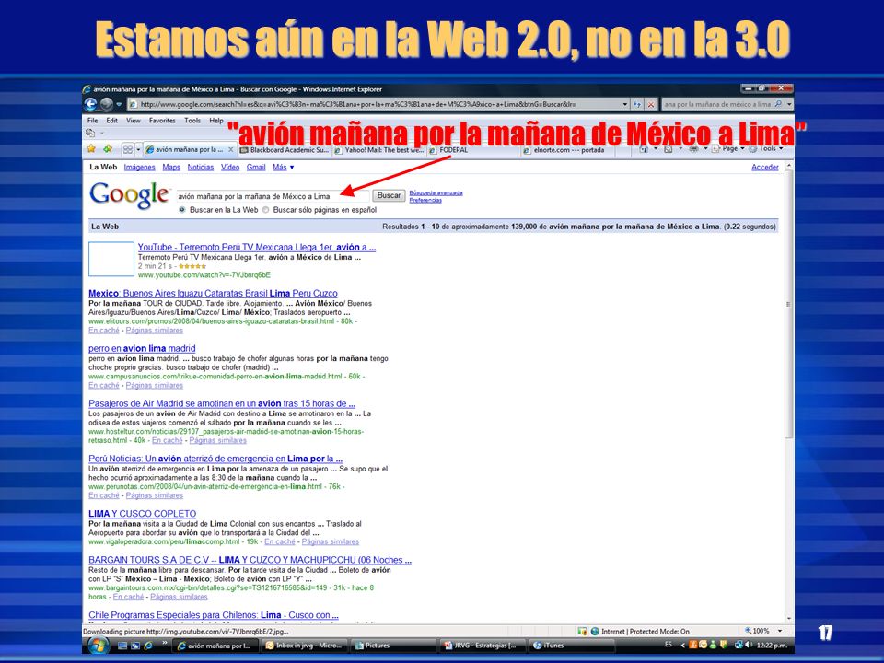Screen dimensions: 884x663
Task: Go forward with the IE Forward arrow
Action: [107, 104]
